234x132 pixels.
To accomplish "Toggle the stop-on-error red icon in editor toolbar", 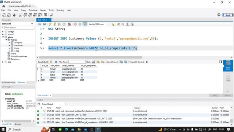I will (69, 24).
